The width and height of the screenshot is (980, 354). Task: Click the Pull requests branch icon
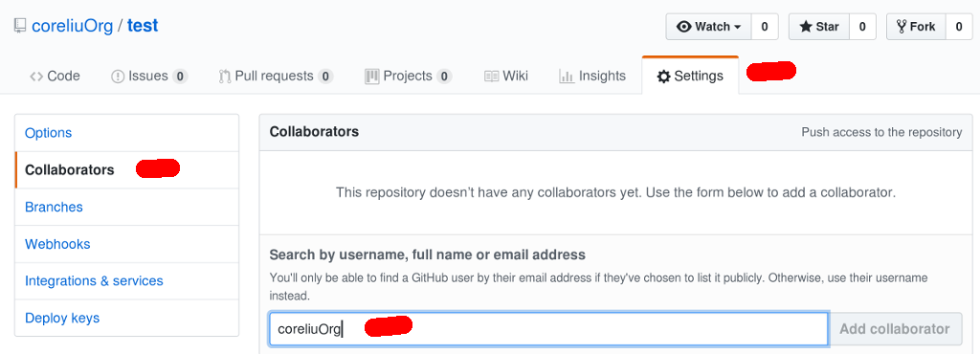(x=225, y=77)
